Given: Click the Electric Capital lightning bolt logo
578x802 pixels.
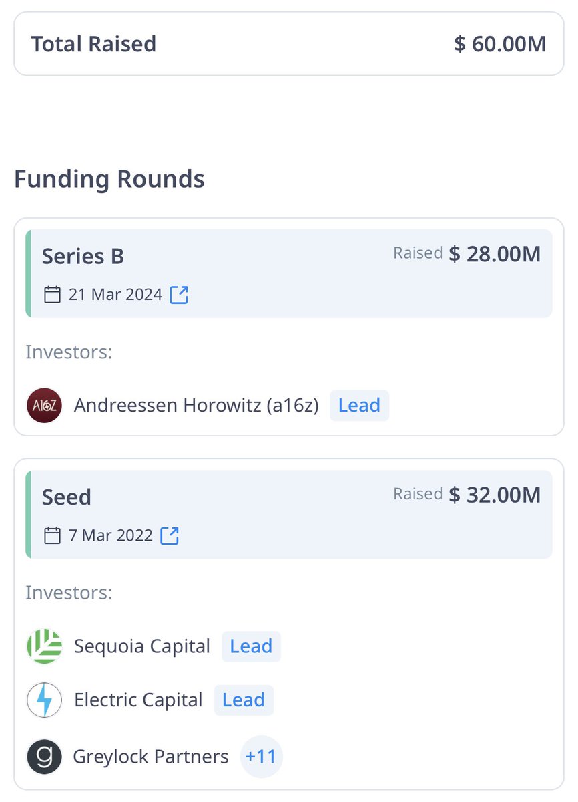Looking at the screenshot, I should tap(44, 700).
